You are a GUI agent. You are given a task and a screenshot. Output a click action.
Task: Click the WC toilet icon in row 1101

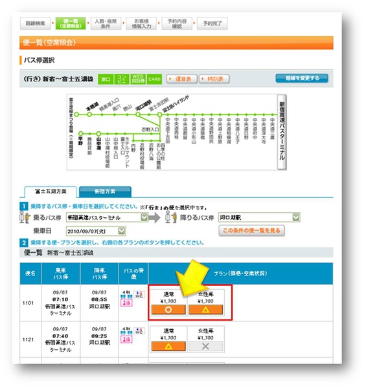139,294
